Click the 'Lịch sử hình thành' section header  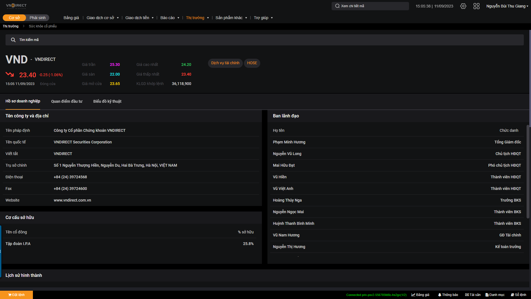point(24,275)
